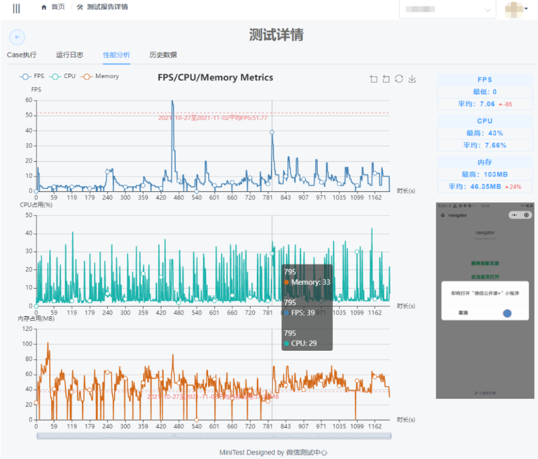Screen dimensions: 538x459
Task: Click the MiniTest Designed by 微信测试中心 footer
Action: (x=273, y=453)
